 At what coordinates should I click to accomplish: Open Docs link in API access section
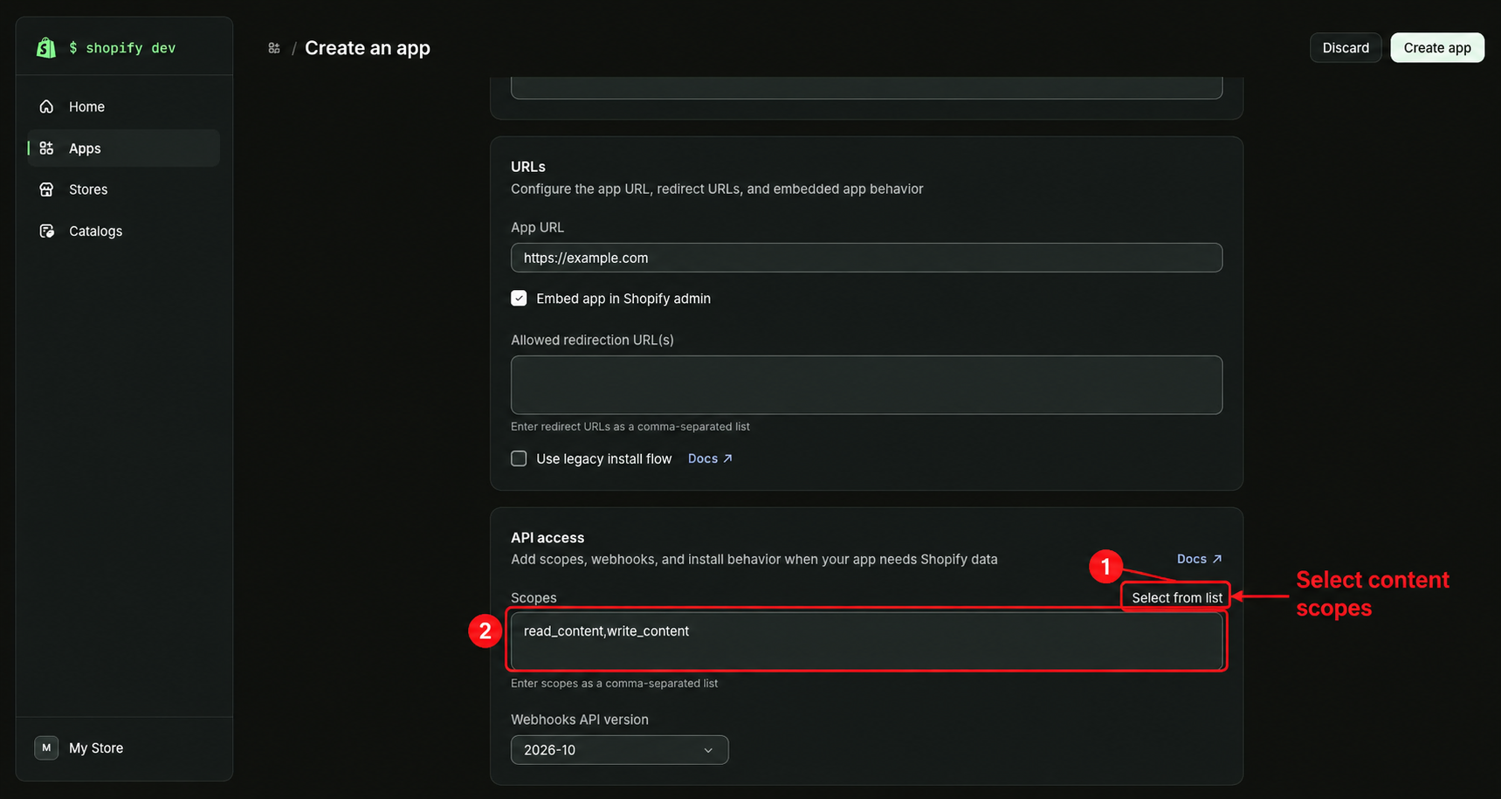[1199, 559]
